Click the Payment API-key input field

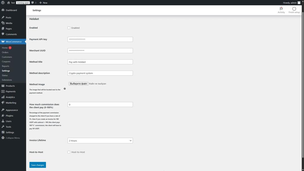100,39
